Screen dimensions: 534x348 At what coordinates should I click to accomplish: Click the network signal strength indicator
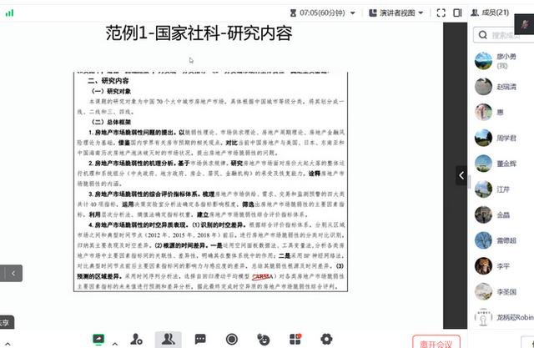(9, 13)
